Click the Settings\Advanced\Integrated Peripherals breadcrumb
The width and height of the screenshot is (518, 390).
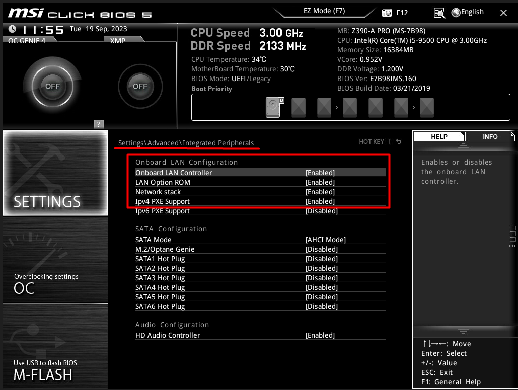(x=186, y=143)
